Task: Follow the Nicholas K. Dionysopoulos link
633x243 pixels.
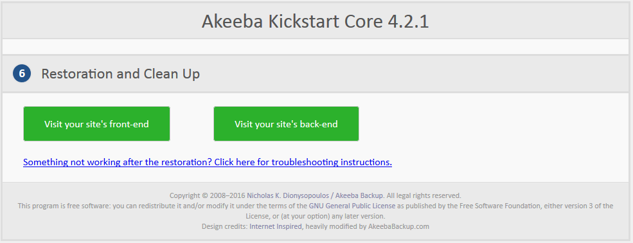Action: [x=288, y=196]
